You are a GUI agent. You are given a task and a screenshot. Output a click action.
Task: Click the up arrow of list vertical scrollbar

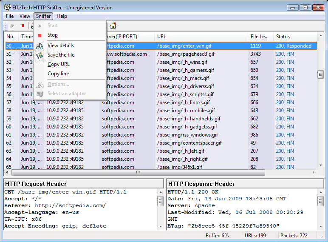pos(321,35)
